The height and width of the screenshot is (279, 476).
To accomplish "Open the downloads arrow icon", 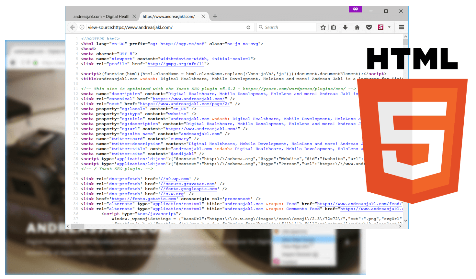I will (x=345, y=27).
